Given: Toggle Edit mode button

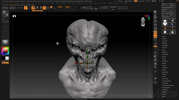Looking at the screenshot, I should click(26, 8).
